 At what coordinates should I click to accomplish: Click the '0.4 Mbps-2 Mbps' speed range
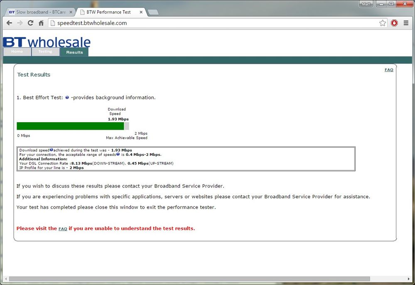point(143,155)
